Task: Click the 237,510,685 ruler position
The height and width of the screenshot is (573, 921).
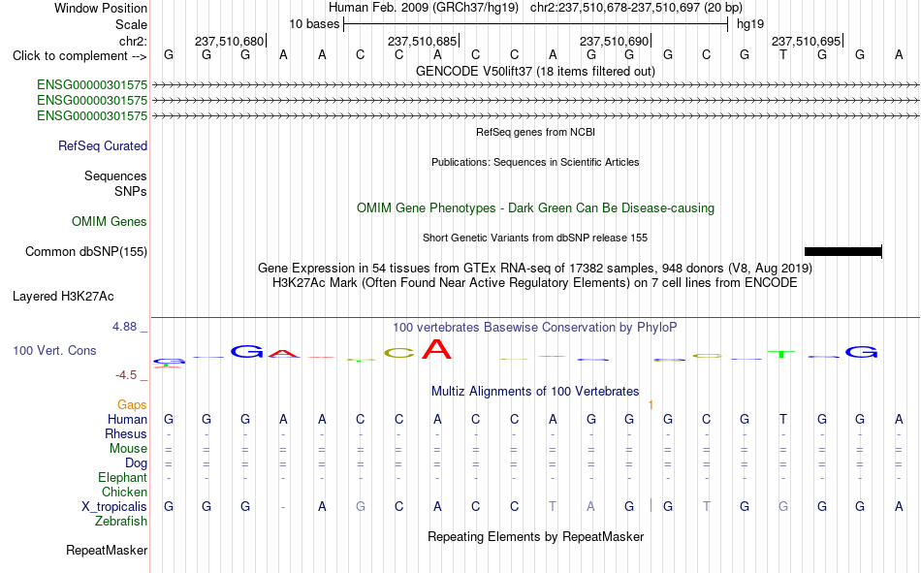Action: [422, 41]
